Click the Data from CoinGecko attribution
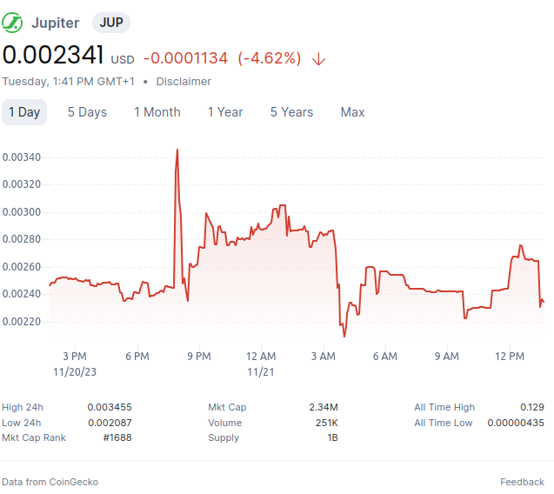554x494 pixels. tap(50, 482)
